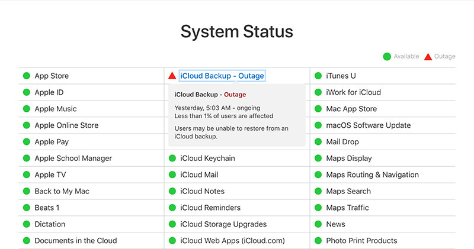This screenshot has height=249, width=474.
Task: Click the red outage triangle beside iCloud Backup
Action: click(172, 76)
